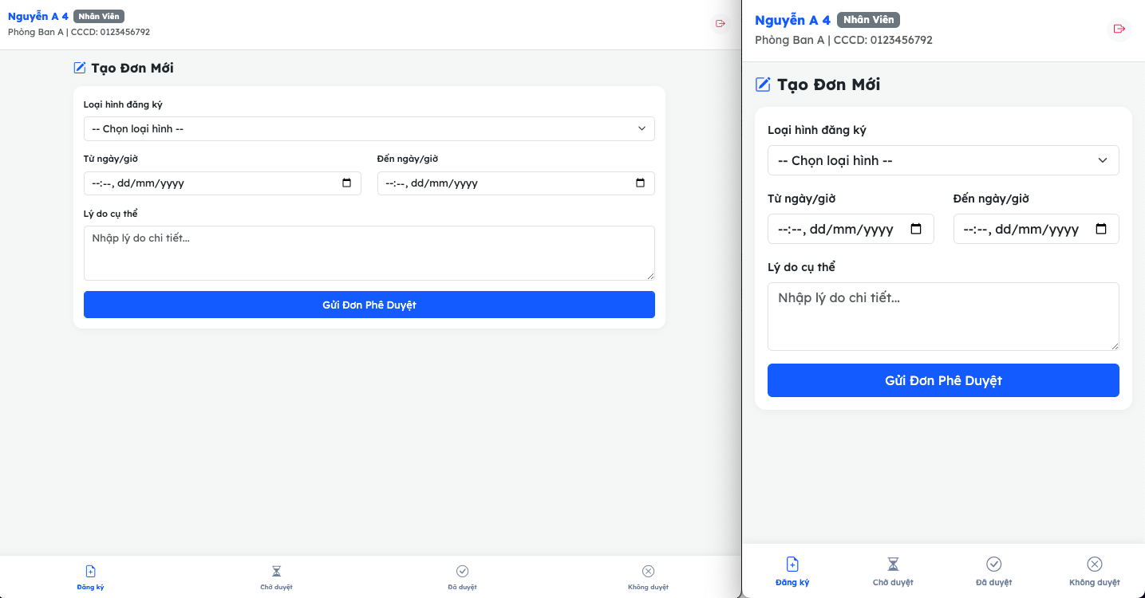Screen dimensions: 1145x598
Task: Focus Từ ngày/giờ date field in right view
Action: [x=851, y=229]
